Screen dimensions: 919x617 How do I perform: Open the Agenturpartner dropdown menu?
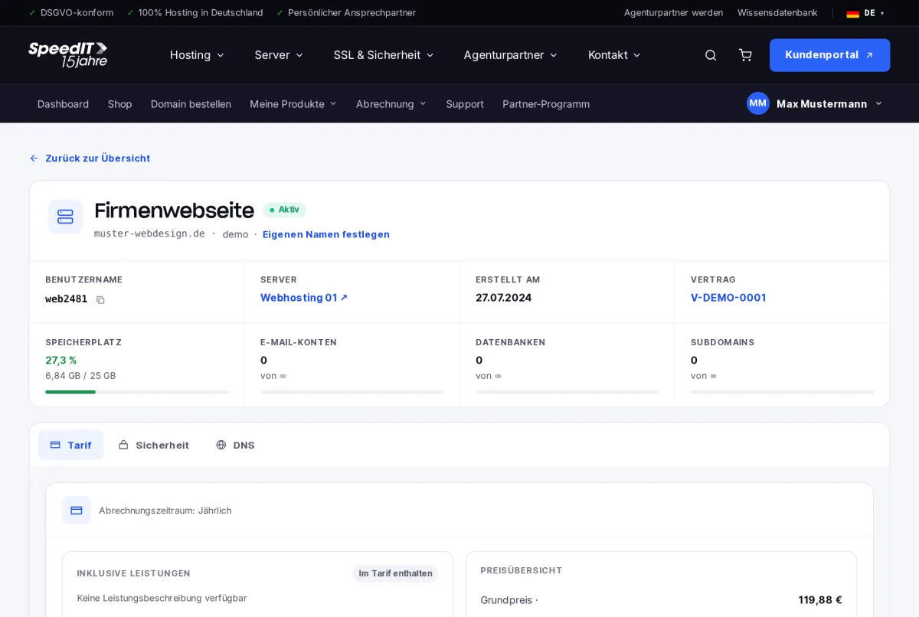point(510,55)
